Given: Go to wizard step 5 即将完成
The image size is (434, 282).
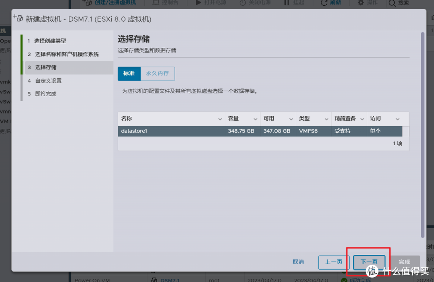Looking at the screenshot, I should 42,94.
